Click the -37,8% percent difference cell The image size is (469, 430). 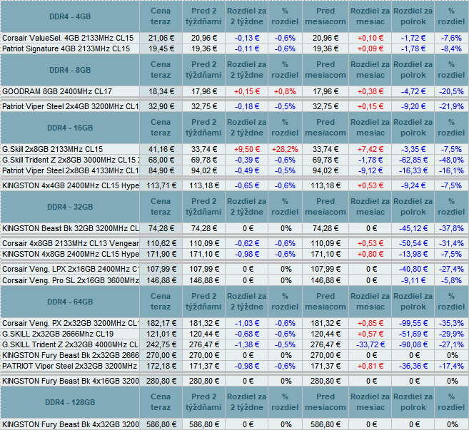point(451,229)
